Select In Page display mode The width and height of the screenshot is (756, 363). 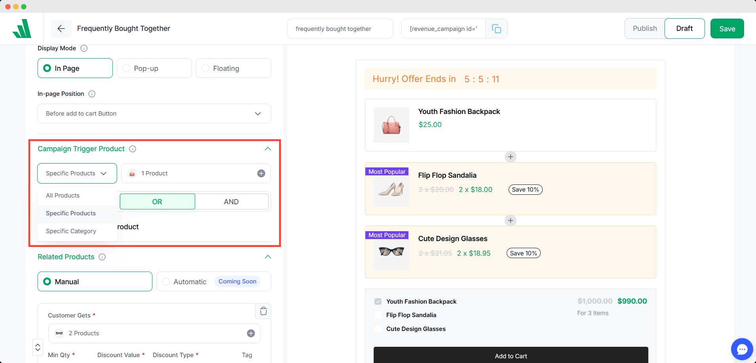75,68
